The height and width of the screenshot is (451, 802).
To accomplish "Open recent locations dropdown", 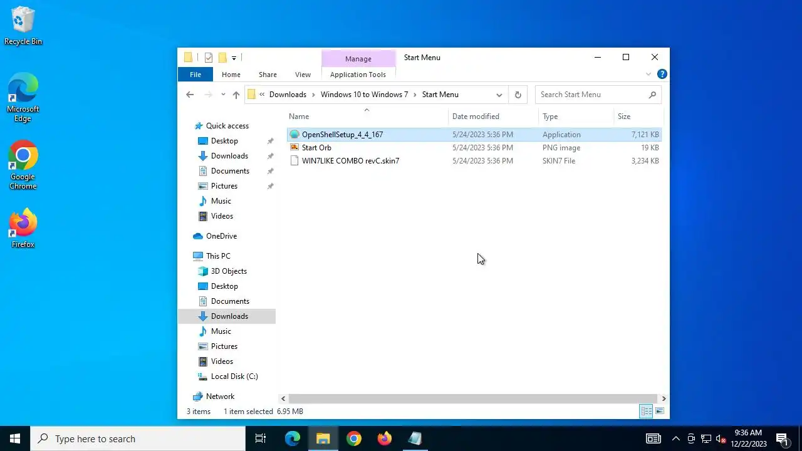I will coord(223,95).
